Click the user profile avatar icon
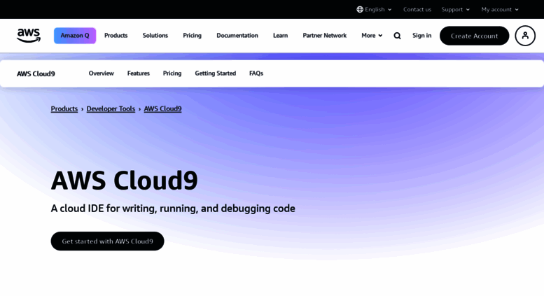 point(525,36)
